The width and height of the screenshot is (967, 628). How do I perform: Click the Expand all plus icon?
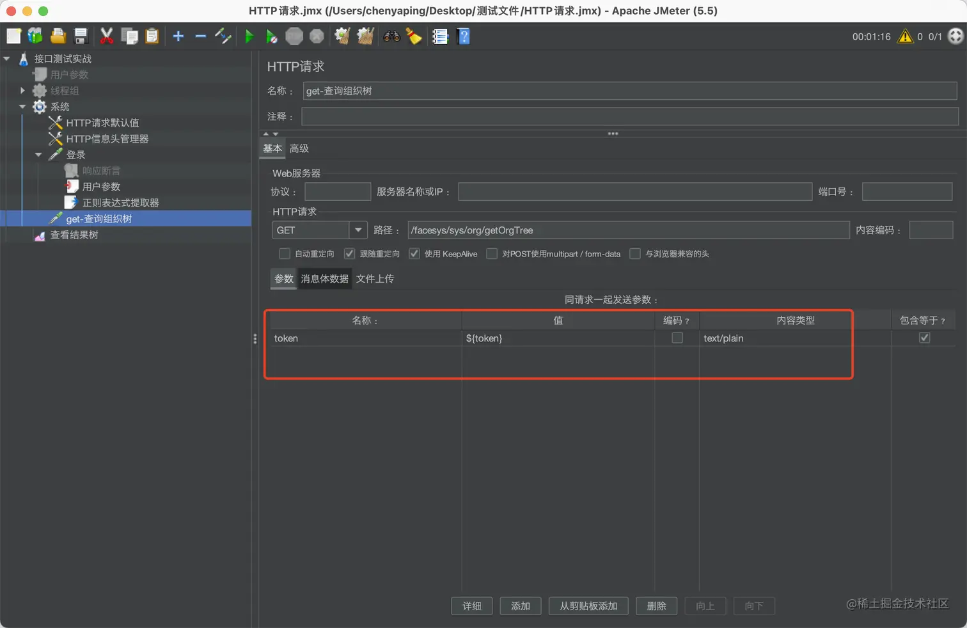coord(178,36)
